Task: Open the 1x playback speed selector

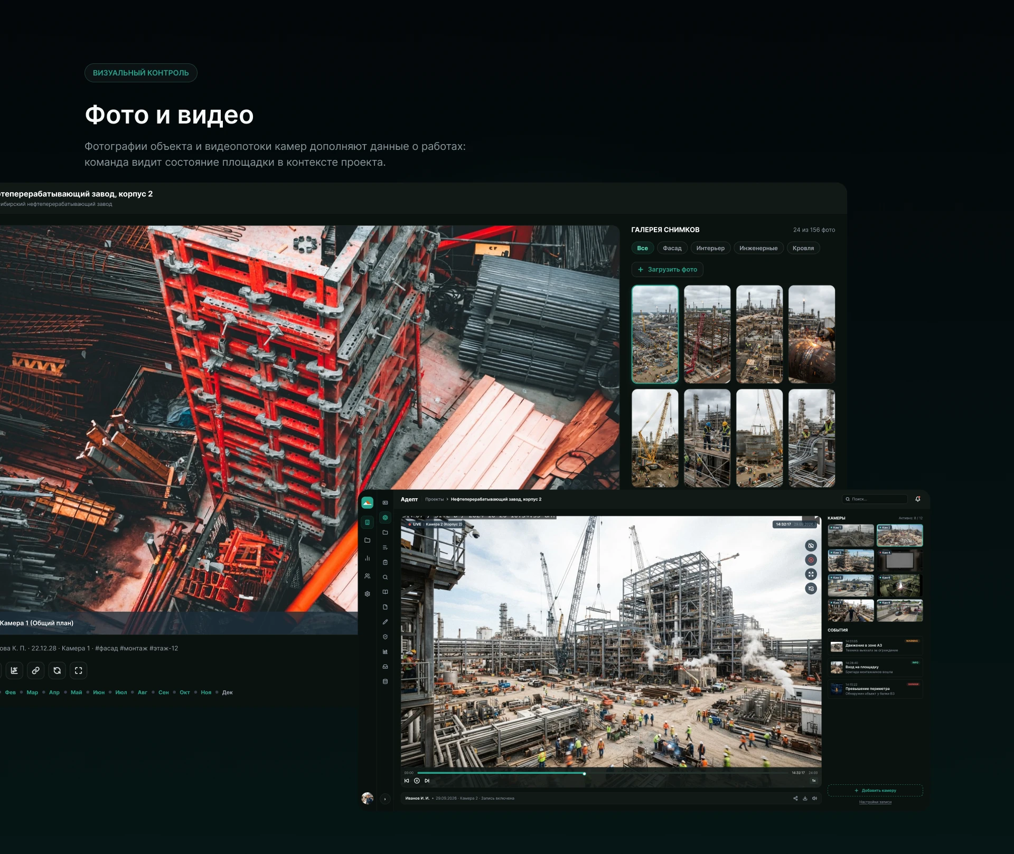Action: (x=814, y=781)
